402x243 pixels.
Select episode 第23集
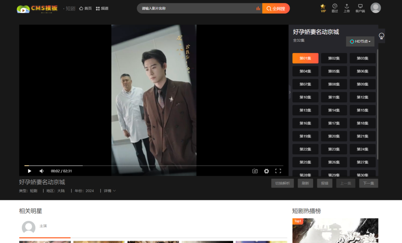[334, 149]
